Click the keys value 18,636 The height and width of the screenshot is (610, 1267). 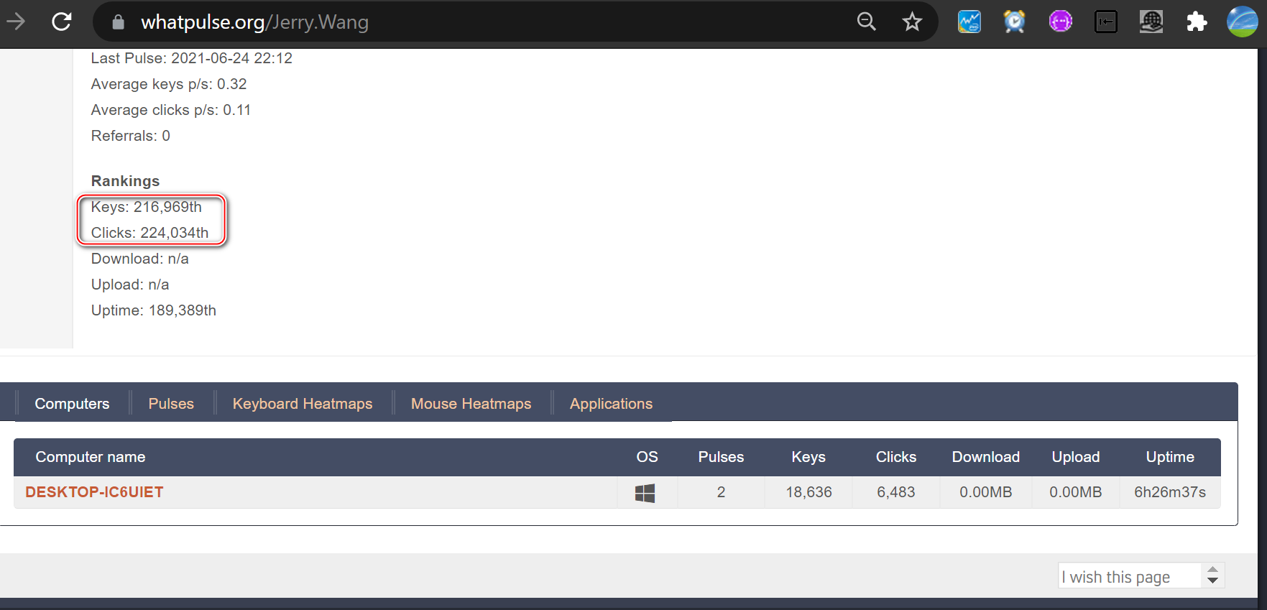pyautogui.click(x=808, y=492)
